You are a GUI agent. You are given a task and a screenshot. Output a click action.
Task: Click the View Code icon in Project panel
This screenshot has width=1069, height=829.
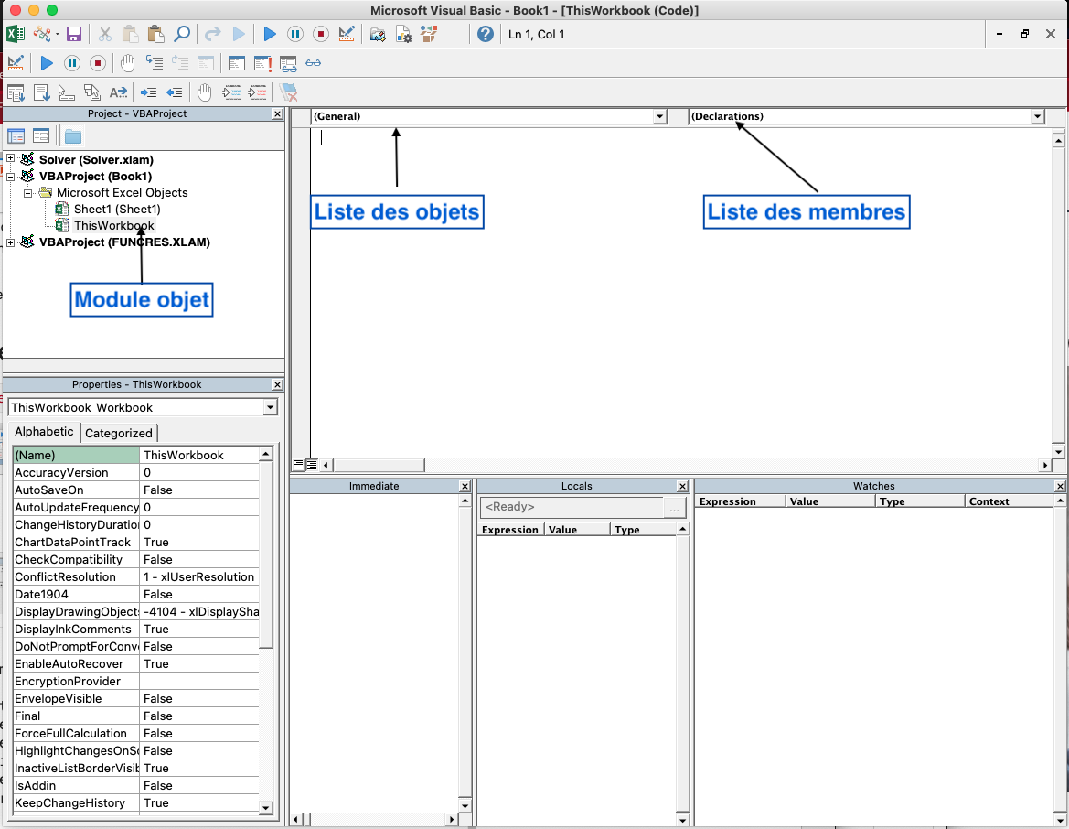tap(16, 136)
